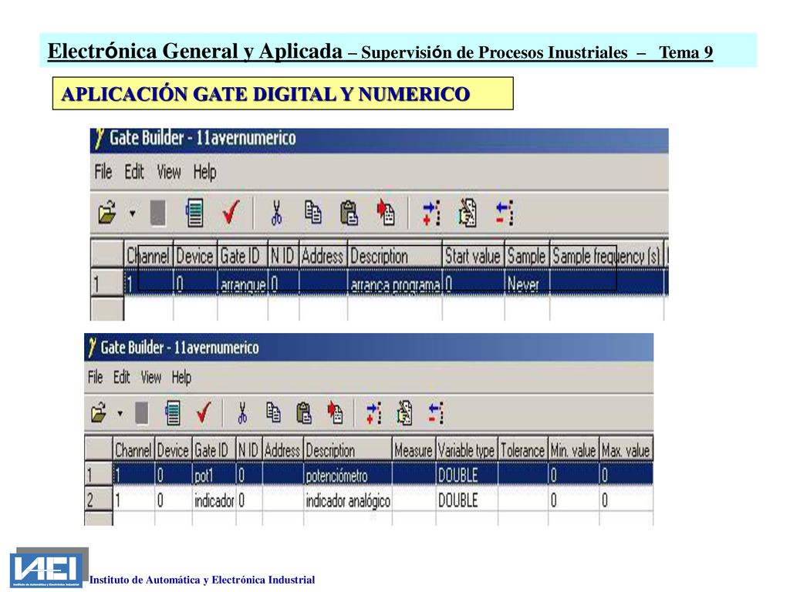Select DOUBLE cell in potenciómetro row
Image resolution: width=790 pixels, height=592 pixels.
tap(466, 475)
